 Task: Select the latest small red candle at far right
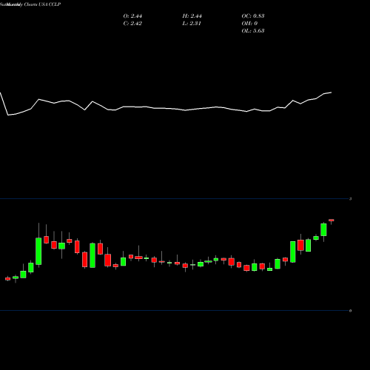[x=332, y=221]
